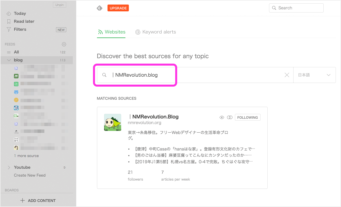Click the Unpin sidebar button

[x=60, y=5]
